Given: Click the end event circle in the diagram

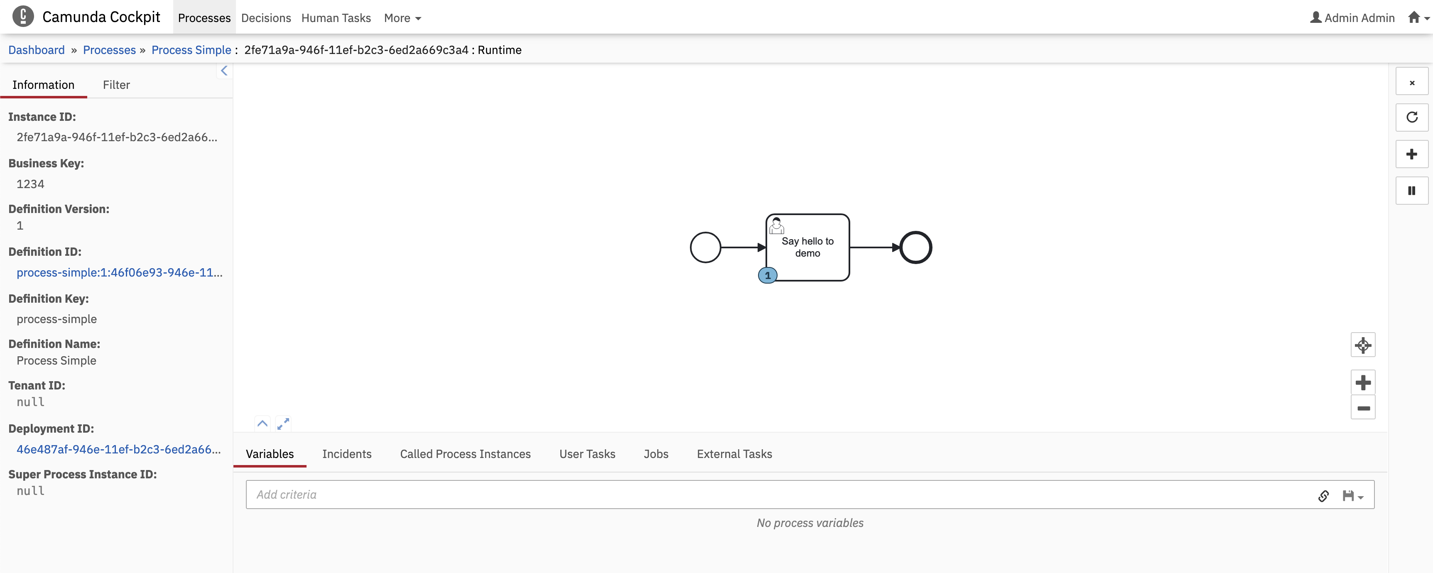Looking at the screenshot, I should click(x=915, y=247).
